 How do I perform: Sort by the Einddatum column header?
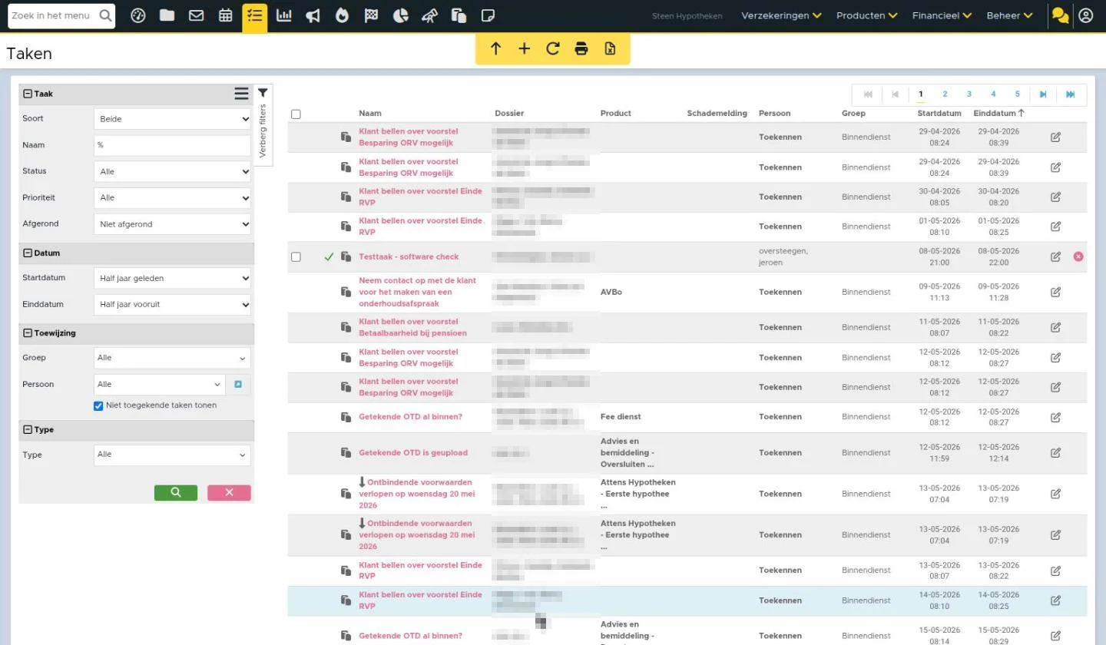point(998,113)
